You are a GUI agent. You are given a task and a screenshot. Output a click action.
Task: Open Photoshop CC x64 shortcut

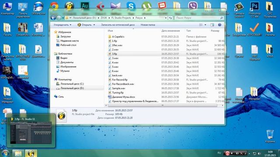[x=255, y=10]
